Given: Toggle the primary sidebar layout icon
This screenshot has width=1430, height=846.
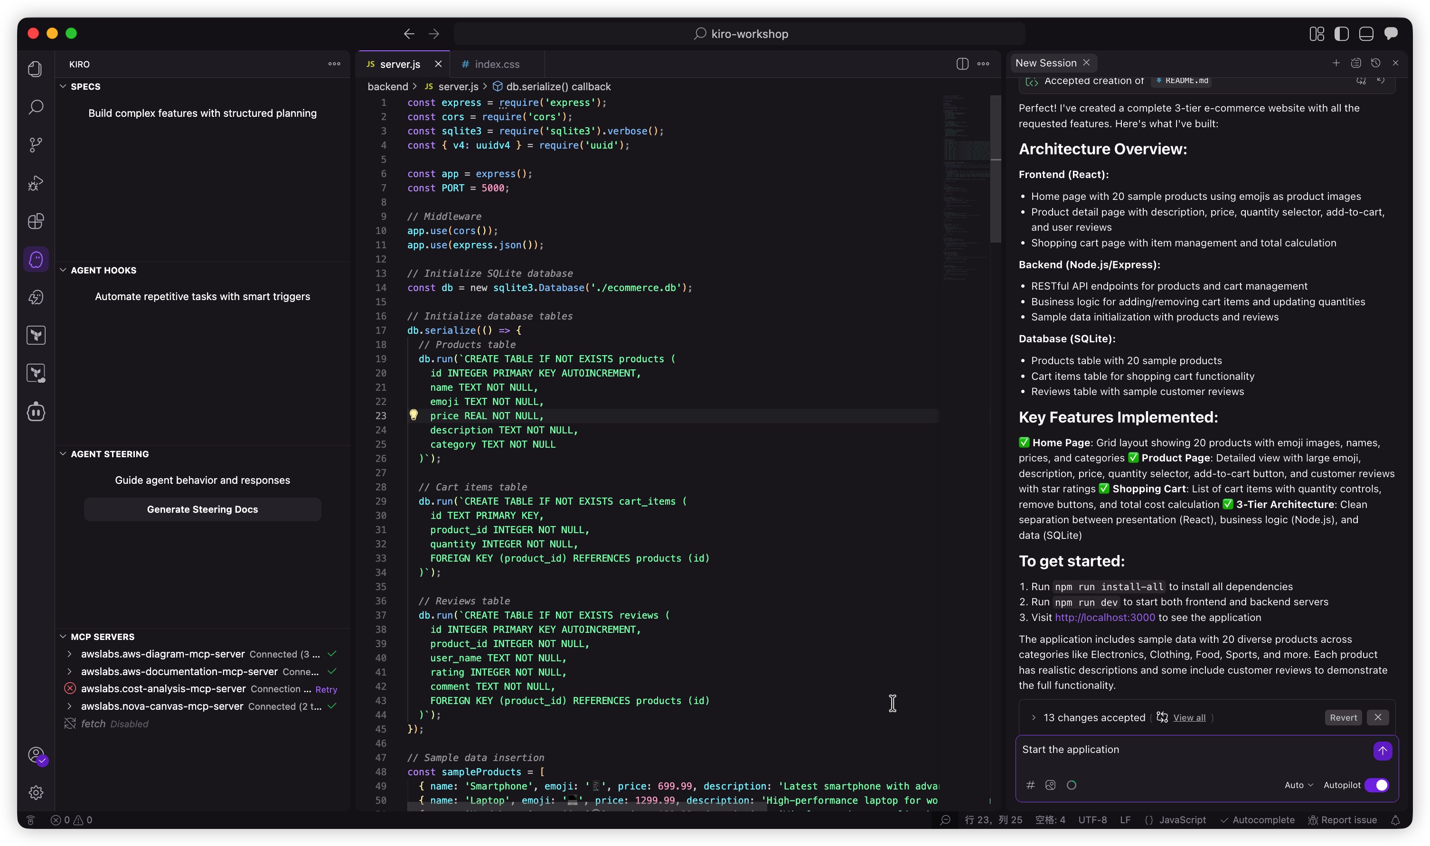Looking at the screenshot, I should coord(1341,34).
